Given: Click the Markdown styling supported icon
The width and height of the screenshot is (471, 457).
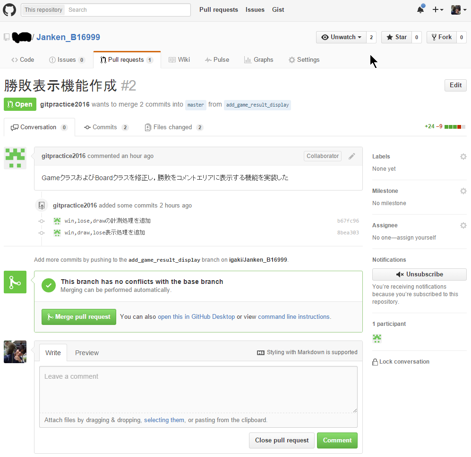Looking at the screenshot, I should [x=260, y=352].
